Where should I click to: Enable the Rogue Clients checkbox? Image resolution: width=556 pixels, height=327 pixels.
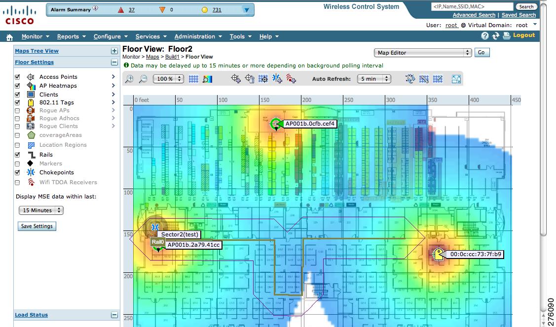pyautogui.click(x=17, y=127)
